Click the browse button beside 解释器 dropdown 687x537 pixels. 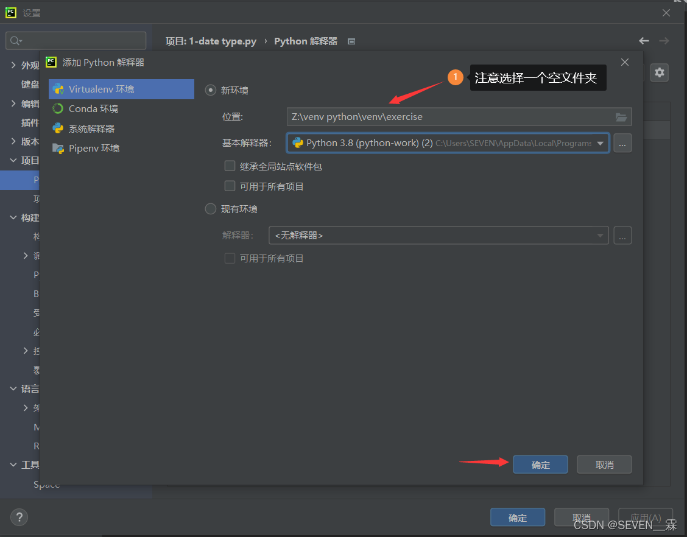point(622,236)
